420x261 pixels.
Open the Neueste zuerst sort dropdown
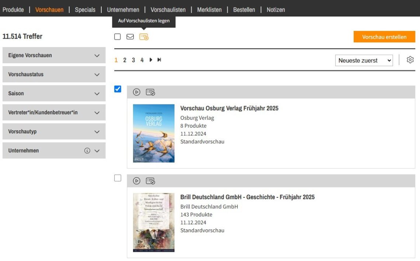point(364,60)
